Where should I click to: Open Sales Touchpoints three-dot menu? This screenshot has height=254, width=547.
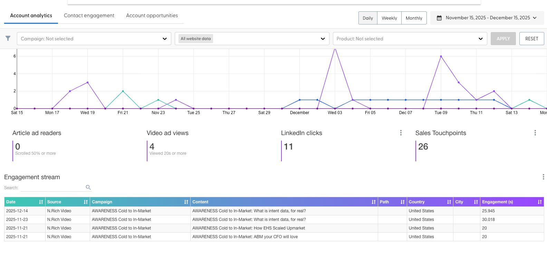[535, 133]
